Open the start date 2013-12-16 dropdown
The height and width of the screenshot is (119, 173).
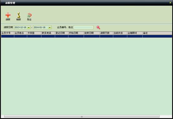click(x=29, y=27)
